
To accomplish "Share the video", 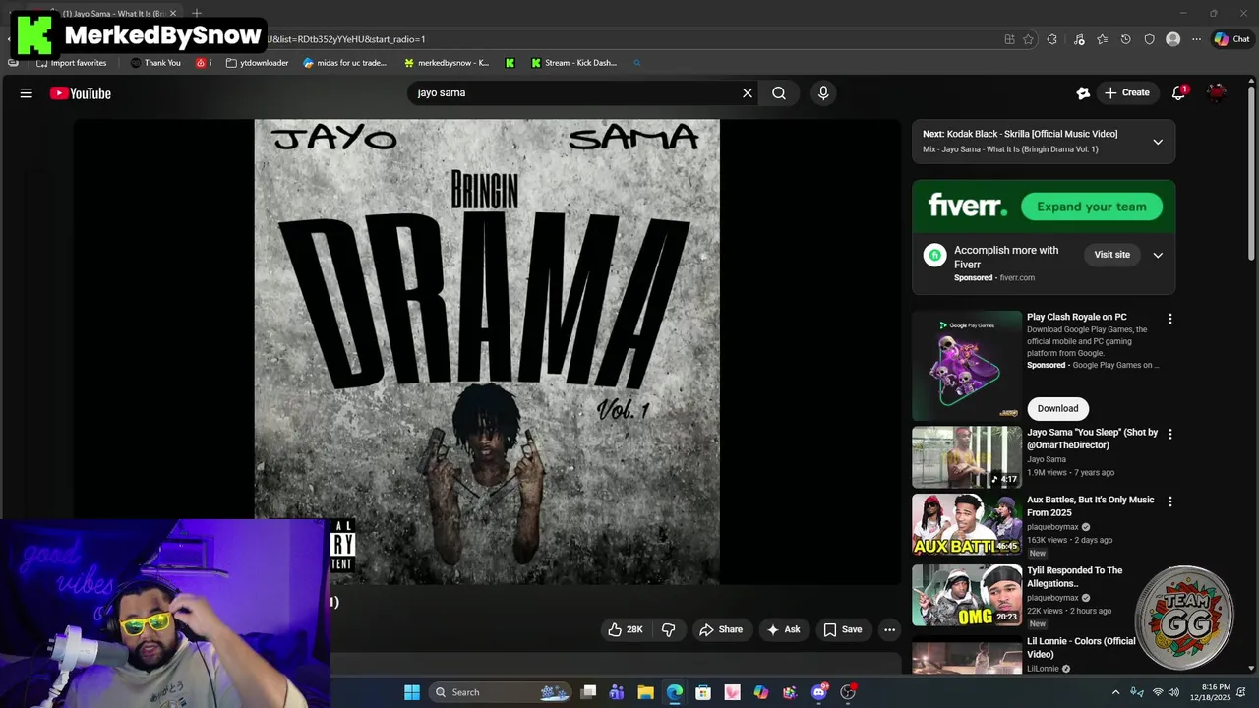I will 720,629.
